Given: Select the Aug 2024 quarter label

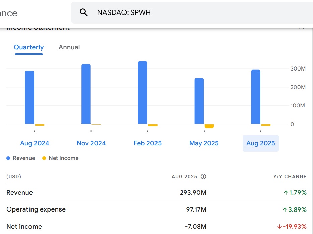Looking at the screenshot, I should click(35, 143).
